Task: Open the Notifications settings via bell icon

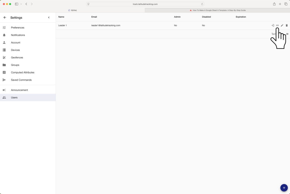Action: click(x=4, y=35)
